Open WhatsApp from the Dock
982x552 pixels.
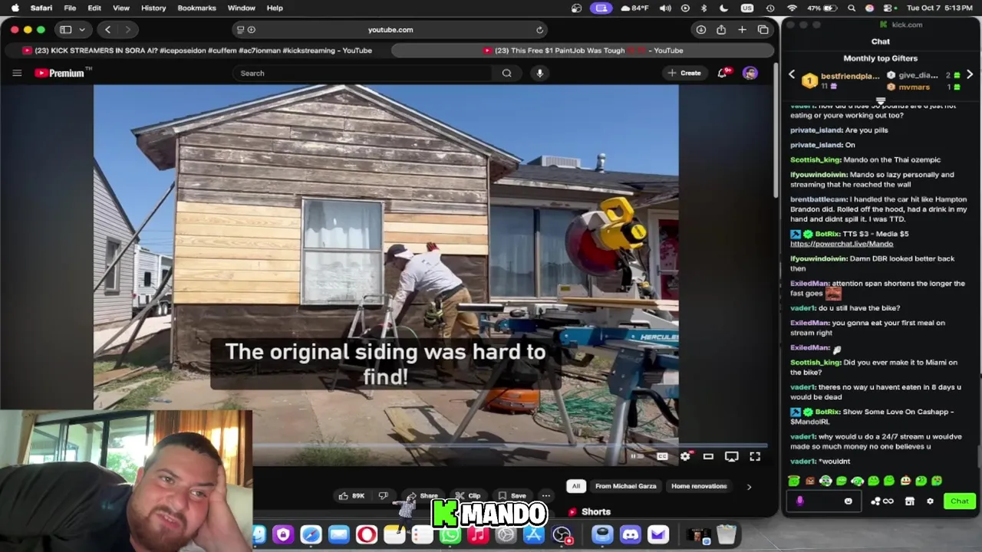[450, 534]
